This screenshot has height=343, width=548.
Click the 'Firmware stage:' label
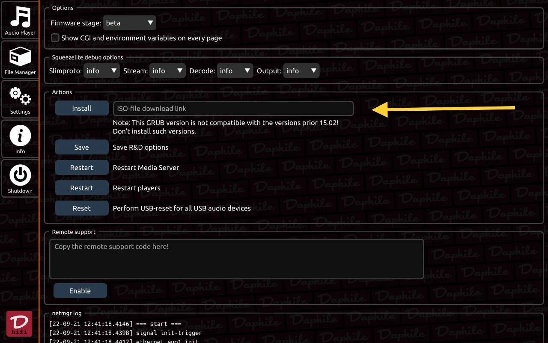76,23
